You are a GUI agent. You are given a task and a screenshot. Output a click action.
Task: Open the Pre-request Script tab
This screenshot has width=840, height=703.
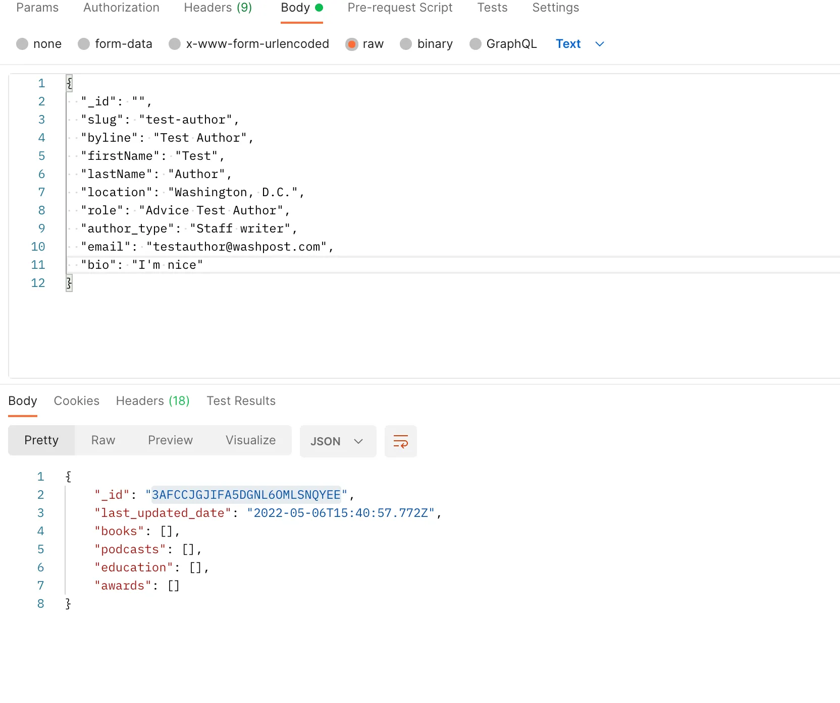pyautogui.click(x=400, y=8)
